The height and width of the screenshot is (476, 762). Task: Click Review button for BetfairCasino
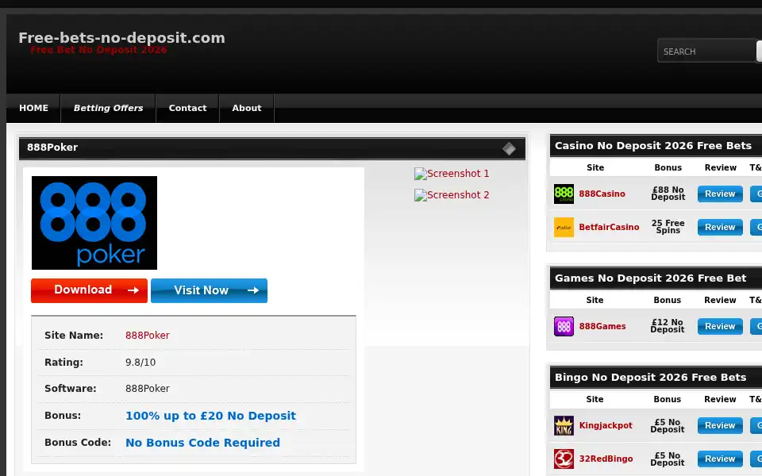coord(720,228)
